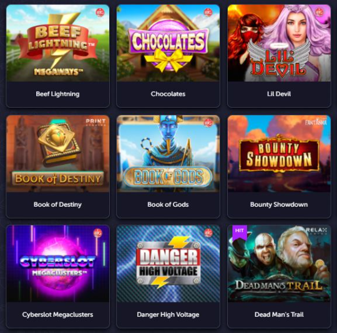Screen dimensions: 337x333
Task: Click the BTG provider badge on Beef Lightning
Action: coord(100,12)
